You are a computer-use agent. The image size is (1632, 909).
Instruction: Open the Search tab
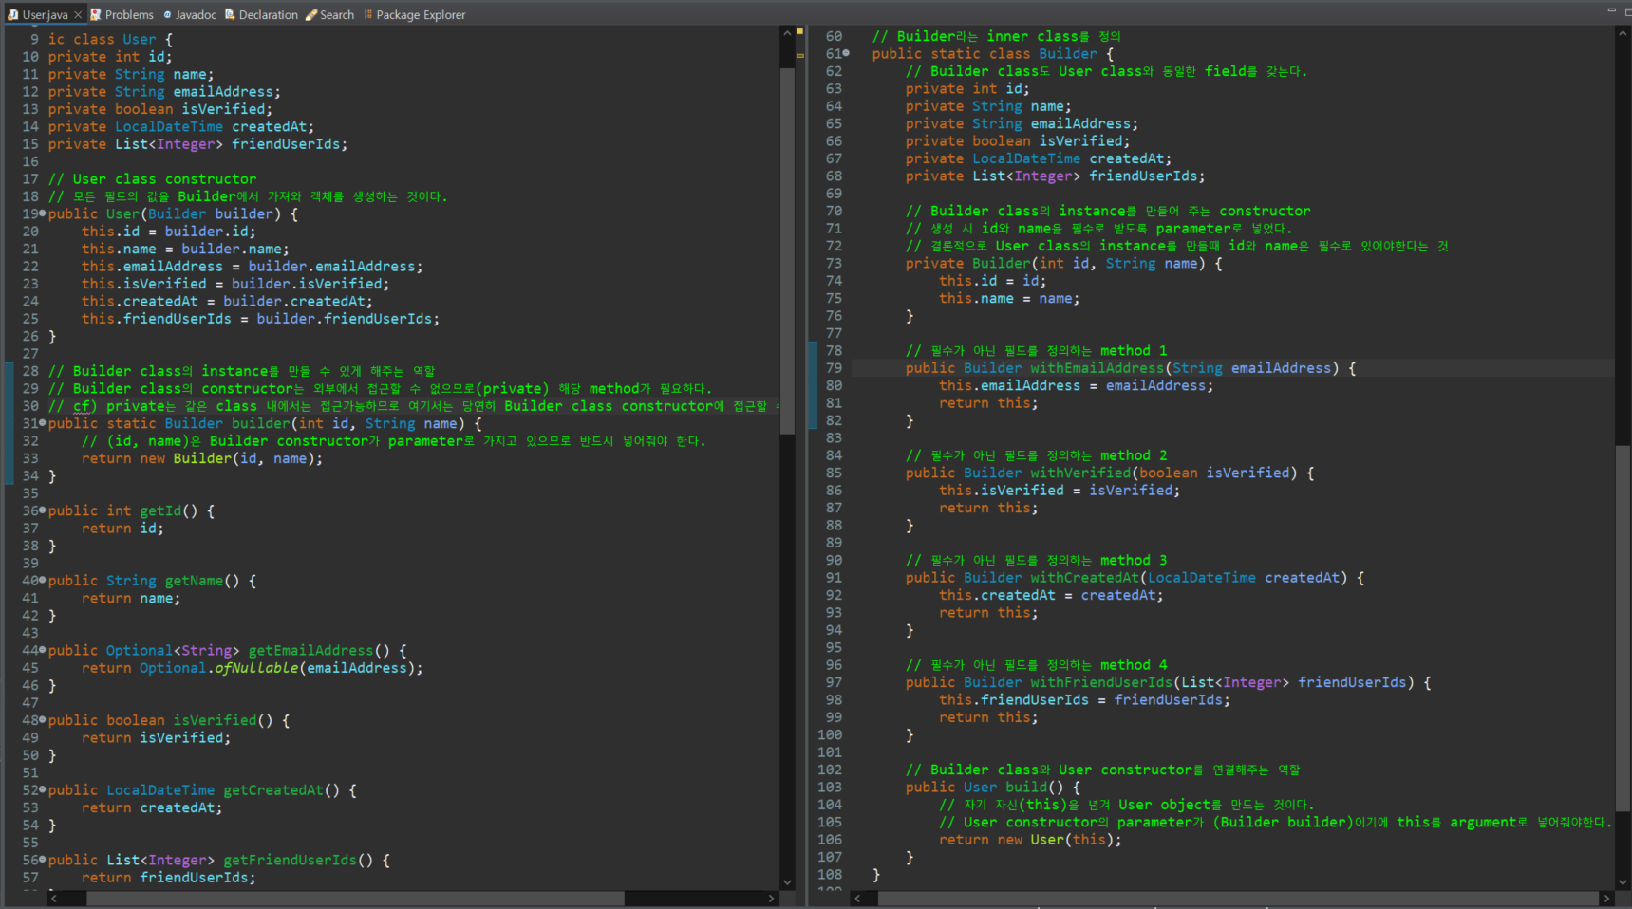tap(329, 15)
